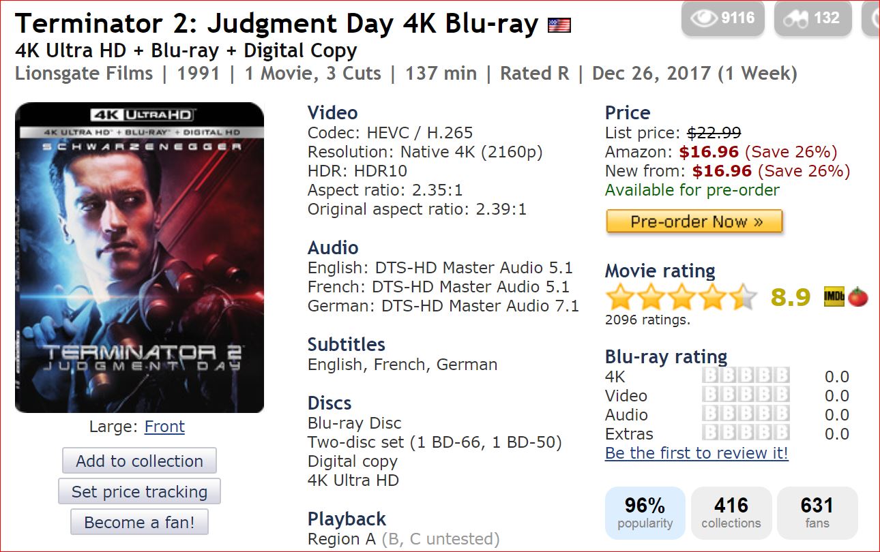This screenshot has height=552, width=880.
Task: Click the binoculars counter showing 132
Action: (813, 18)
